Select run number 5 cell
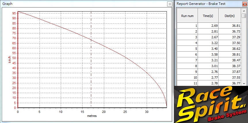The height and width of the screenshot is (123, 248). pyautogui.click(x=187, y=49)
